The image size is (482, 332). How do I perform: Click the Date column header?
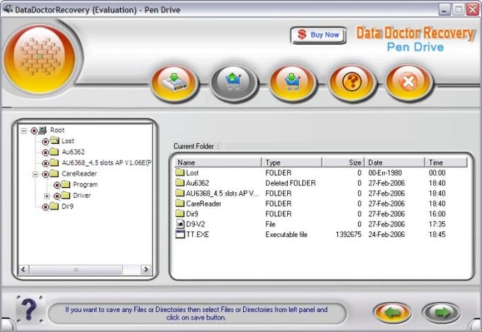(x=395, y=162)
